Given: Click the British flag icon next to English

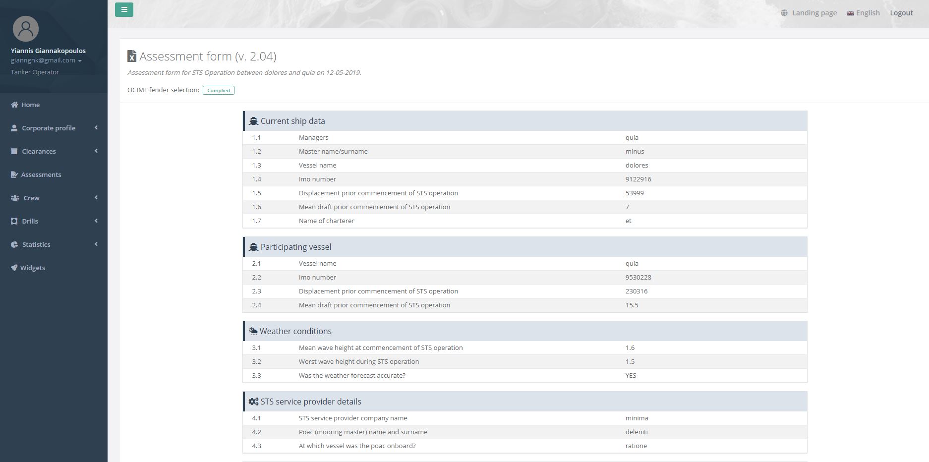Looking at the screenshot, I should pos(850,13).
